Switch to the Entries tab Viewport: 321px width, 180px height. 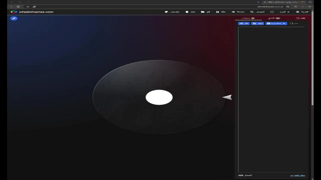[x=248, y=18]
